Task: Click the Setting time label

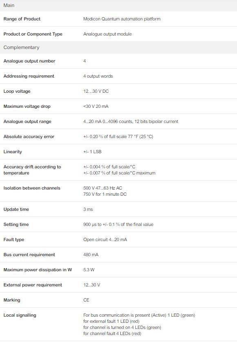Action: click(16, 224)
